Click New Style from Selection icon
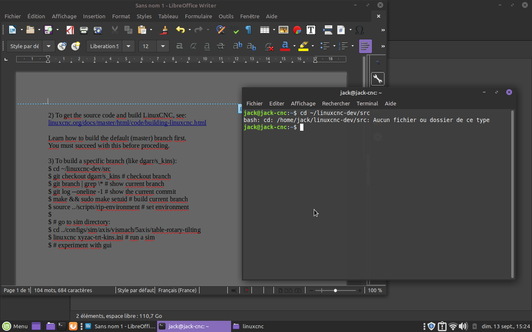 coord(75,46)
